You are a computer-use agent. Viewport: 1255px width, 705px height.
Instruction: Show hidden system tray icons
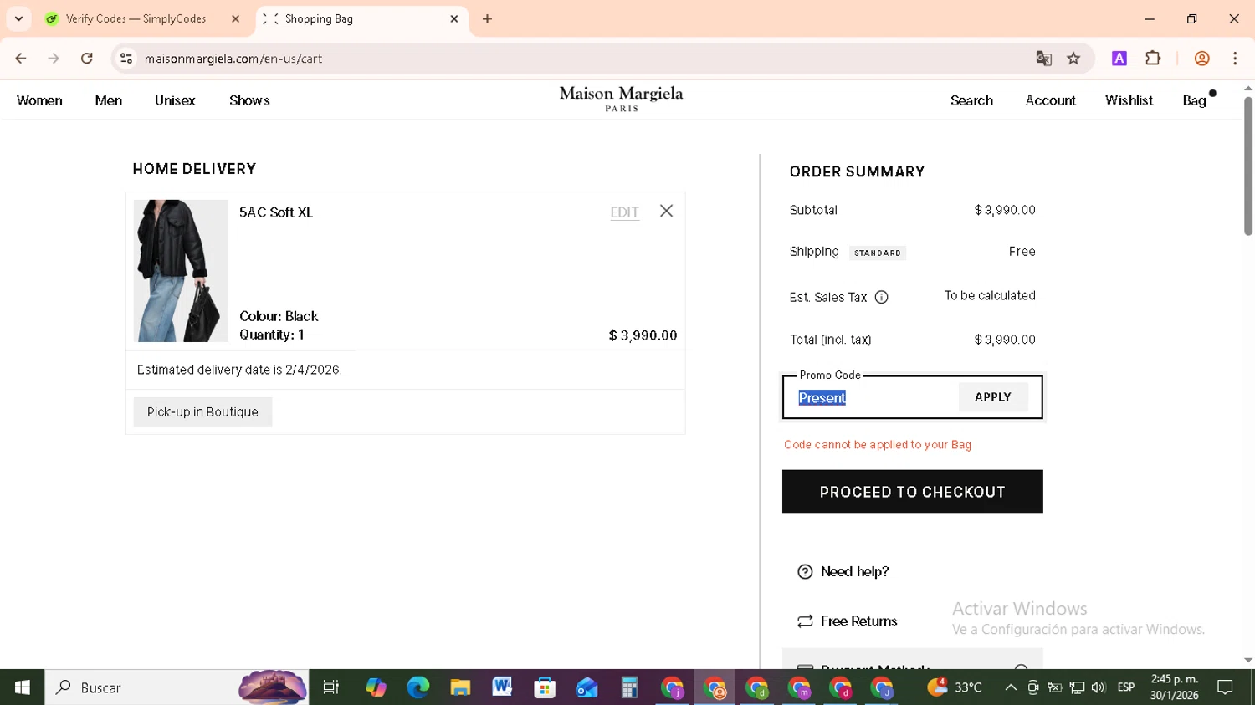click(1011, 687)
